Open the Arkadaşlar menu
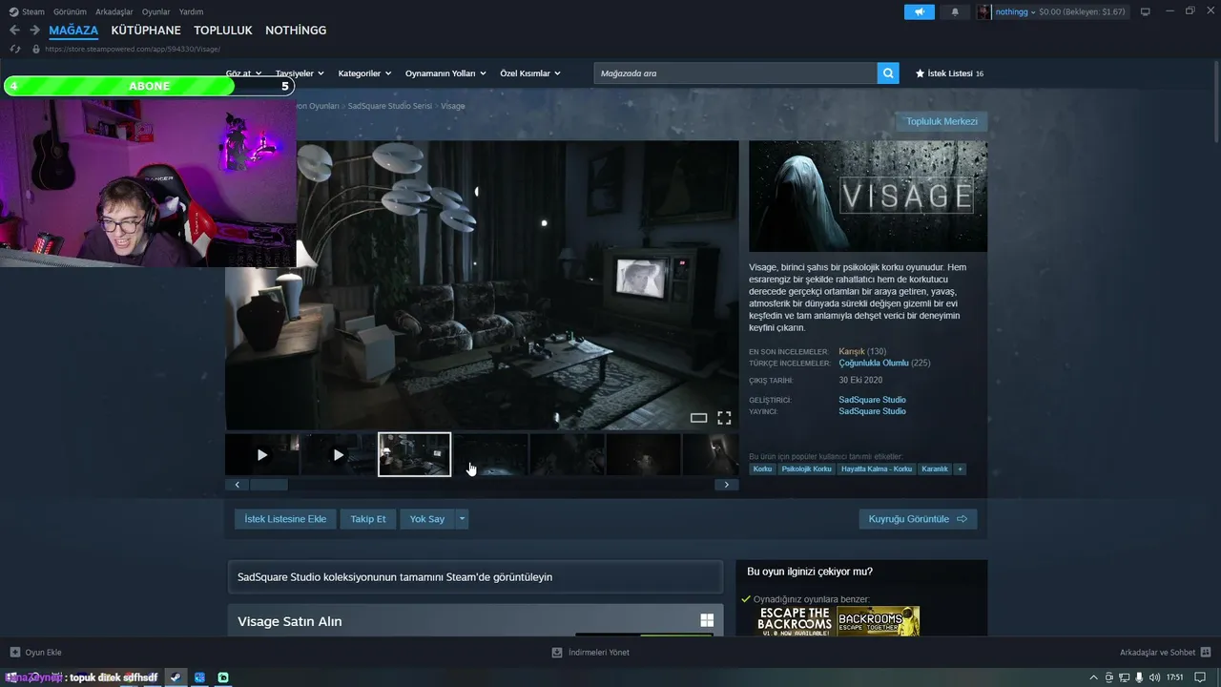 point(114,11)
